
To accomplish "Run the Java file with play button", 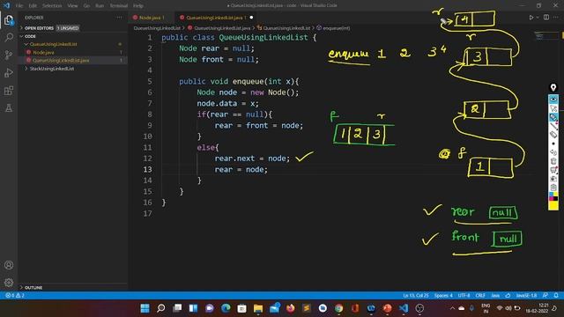I will [531, 18].
